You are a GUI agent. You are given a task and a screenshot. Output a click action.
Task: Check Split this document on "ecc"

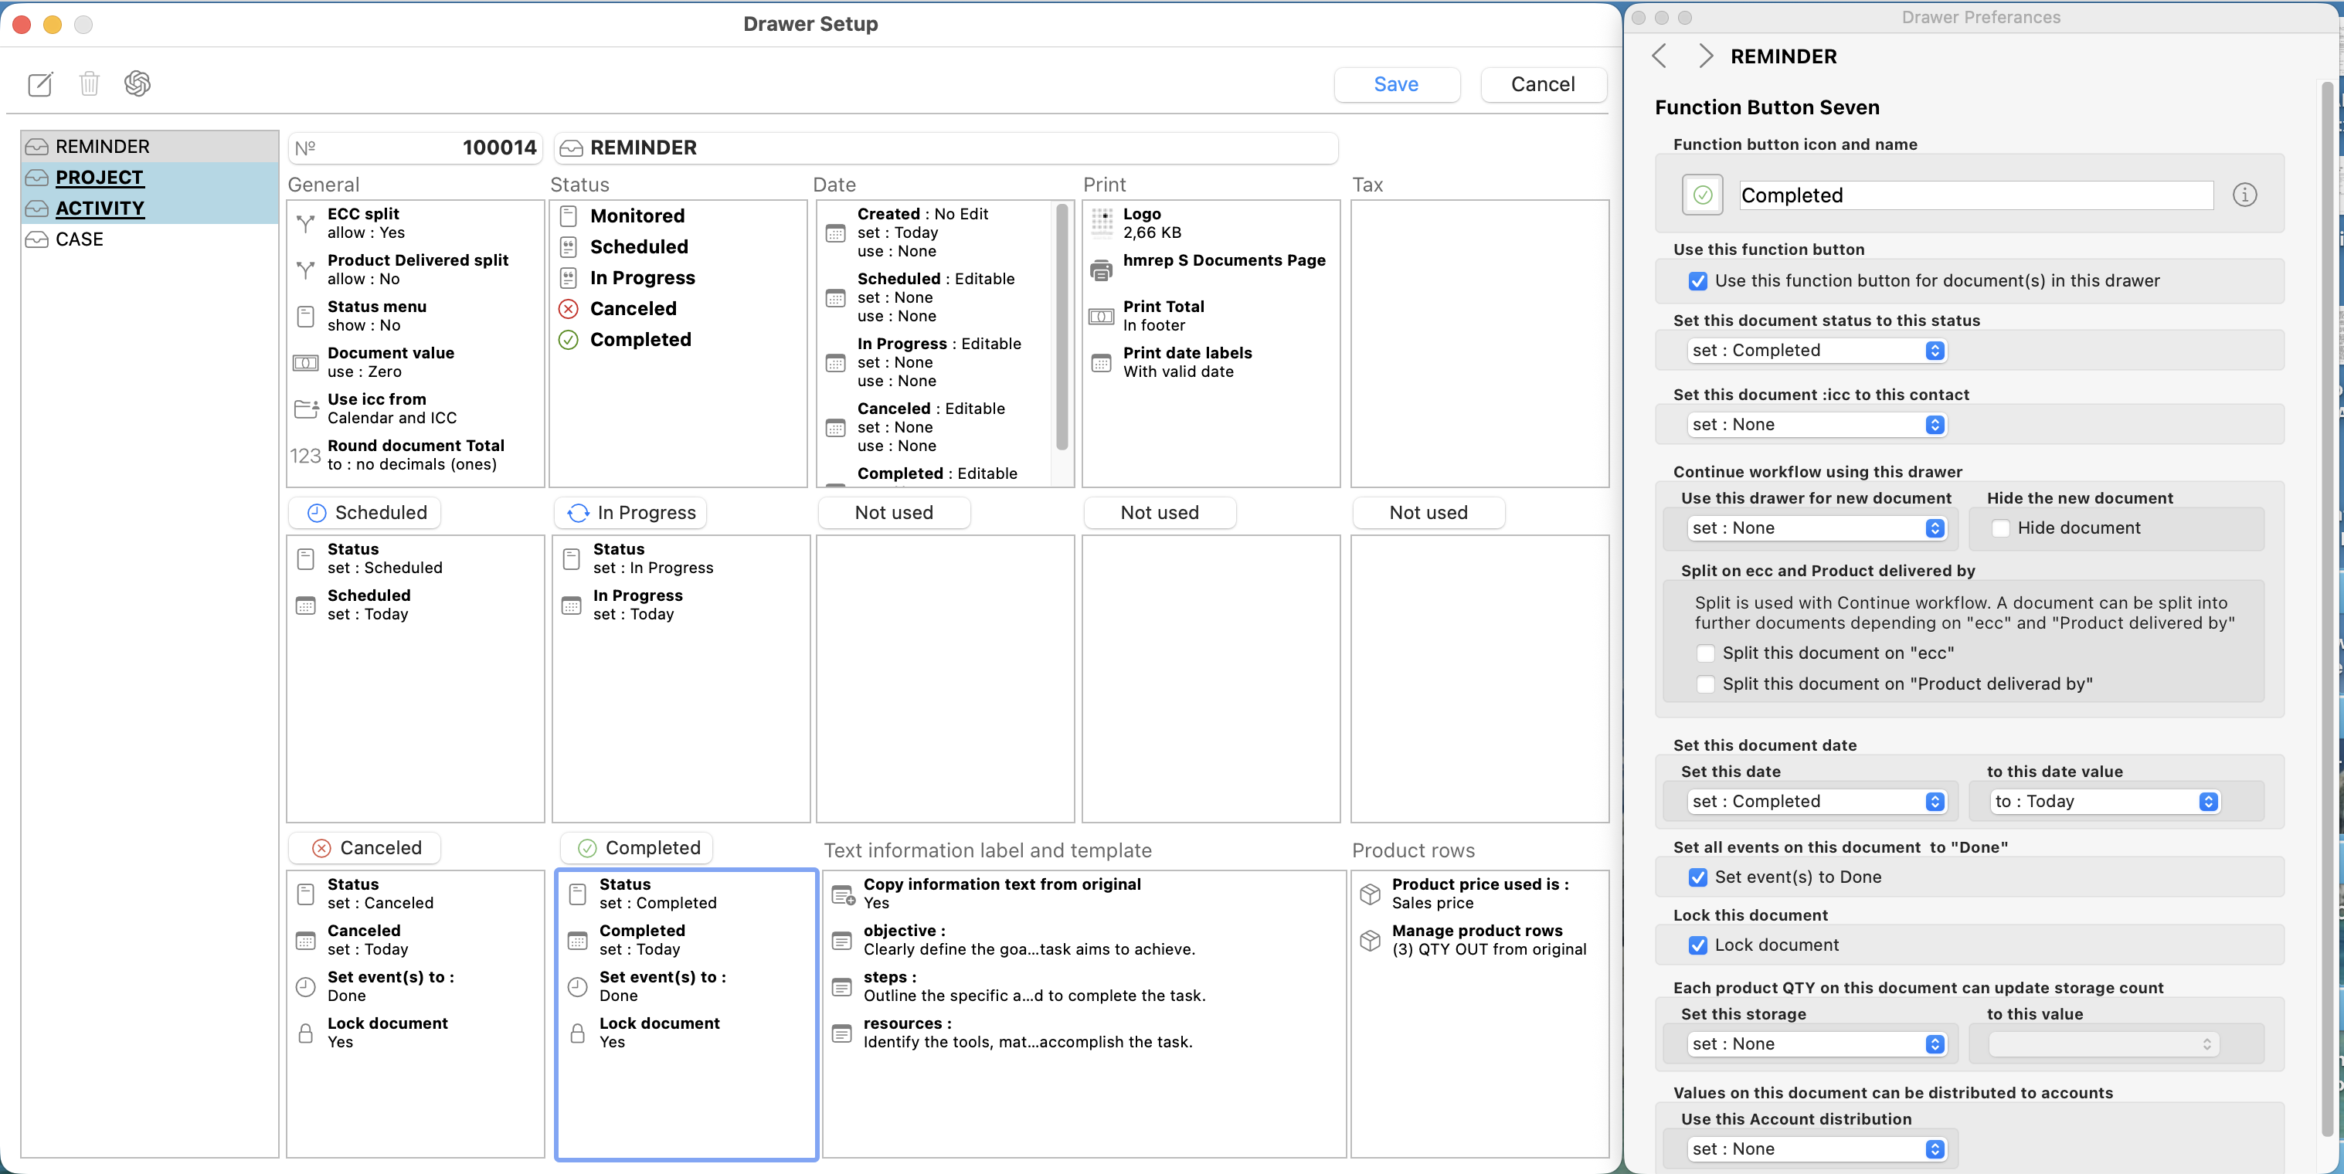point(1705,654)
